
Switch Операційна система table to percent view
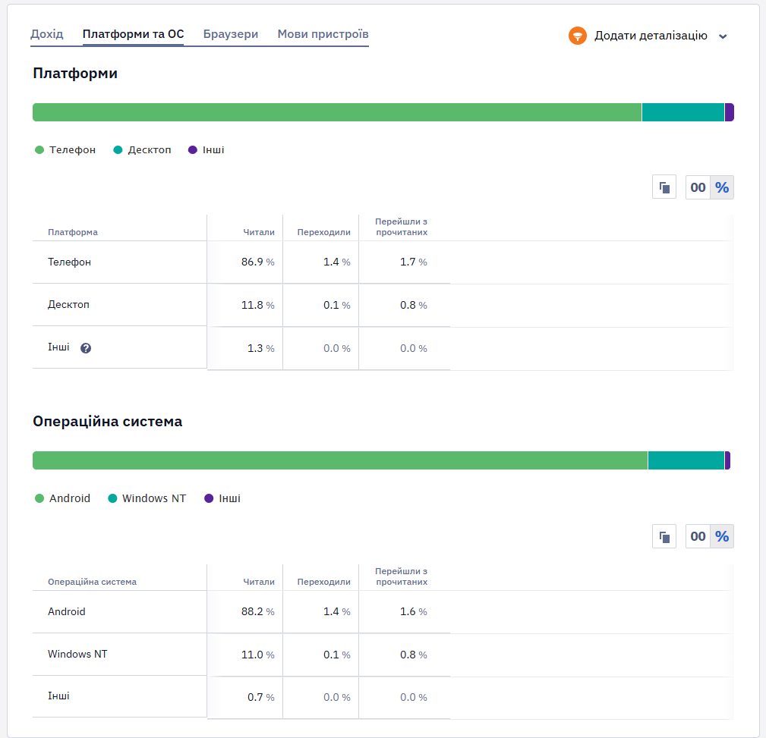coord(722,536)
